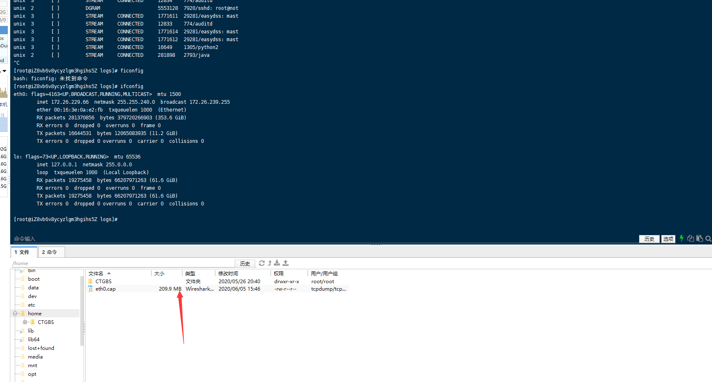Click the Wireshark... type cell
Screen dimensions: 712x382
click(x=199, y=289)
